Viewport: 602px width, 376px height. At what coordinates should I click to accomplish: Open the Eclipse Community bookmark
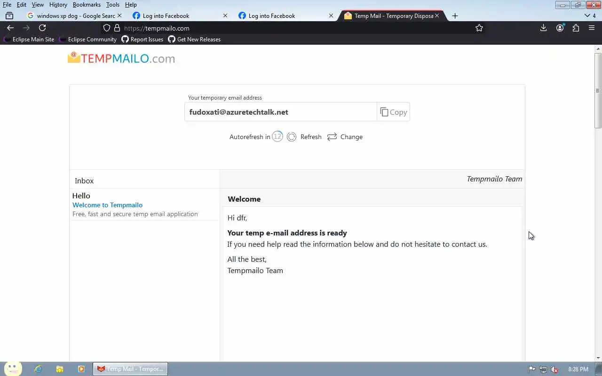[88, 39]
